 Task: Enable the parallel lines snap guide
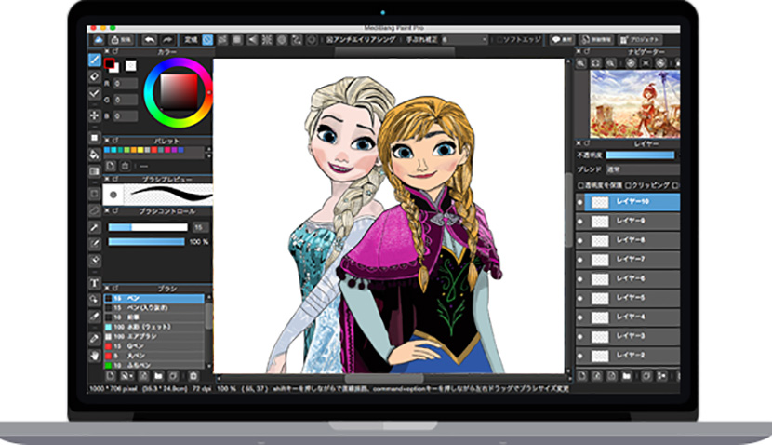point(222,40)
